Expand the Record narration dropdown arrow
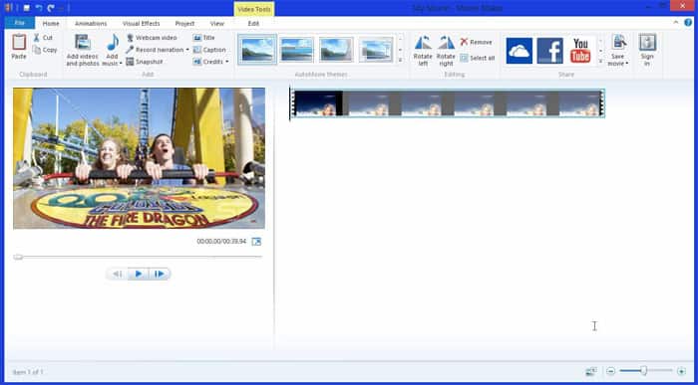Screen dimensions: 698x385 (x=187, y=50)
